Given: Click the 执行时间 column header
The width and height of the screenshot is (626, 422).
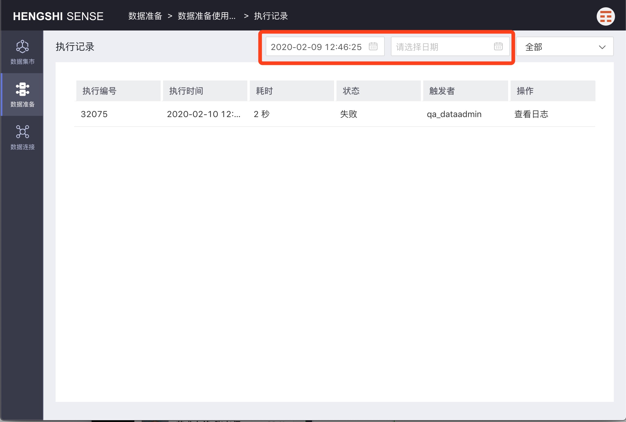Looking at the screenshot, I should [205, 91].
